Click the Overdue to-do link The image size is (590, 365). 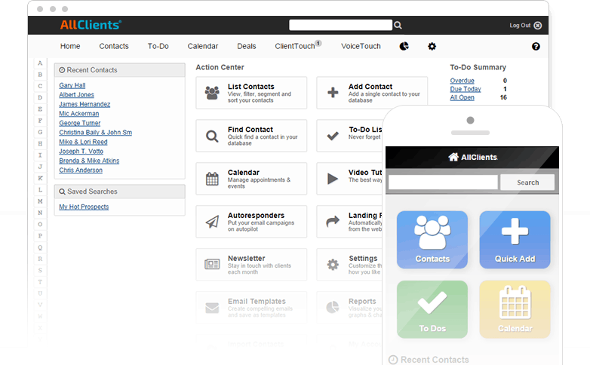pyautogui.click(x=462, y=81)
